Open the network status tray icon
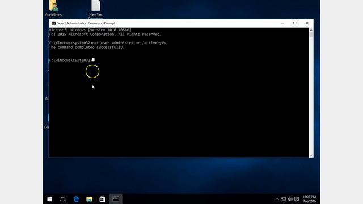 [x=284, y=199]
